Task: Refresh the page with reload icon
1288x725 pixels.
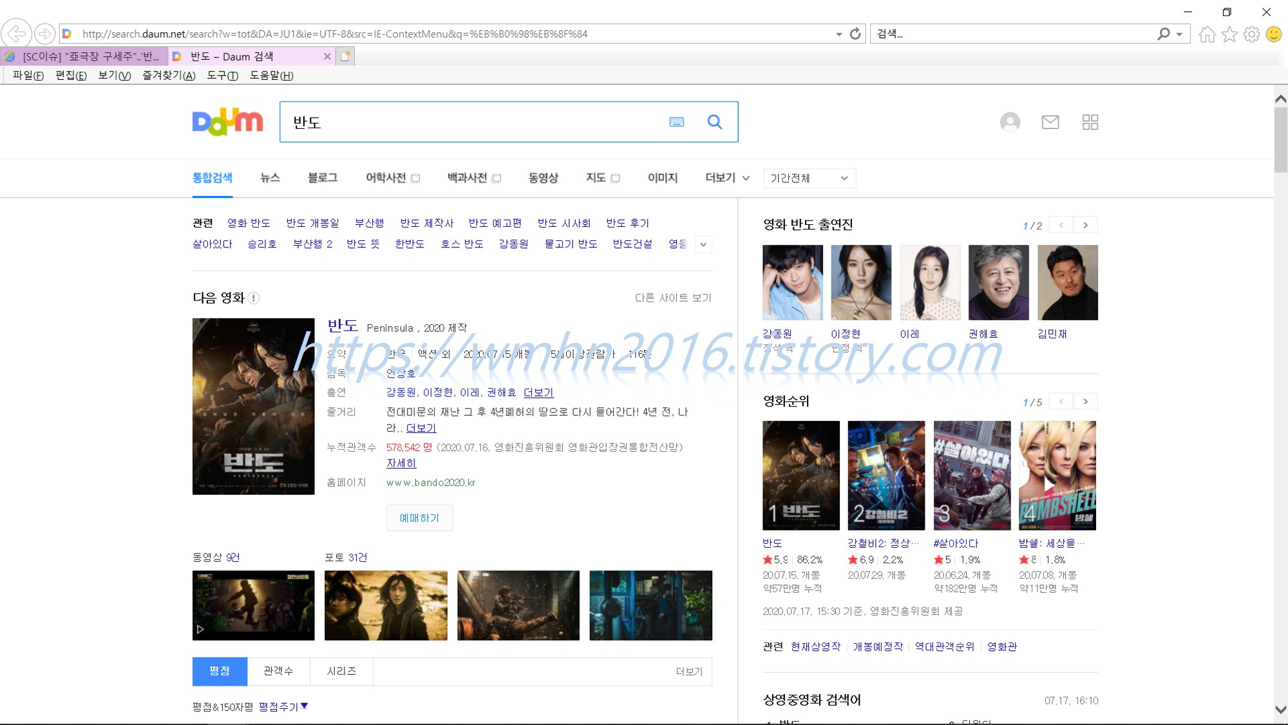Action: [x=855, y=34]
